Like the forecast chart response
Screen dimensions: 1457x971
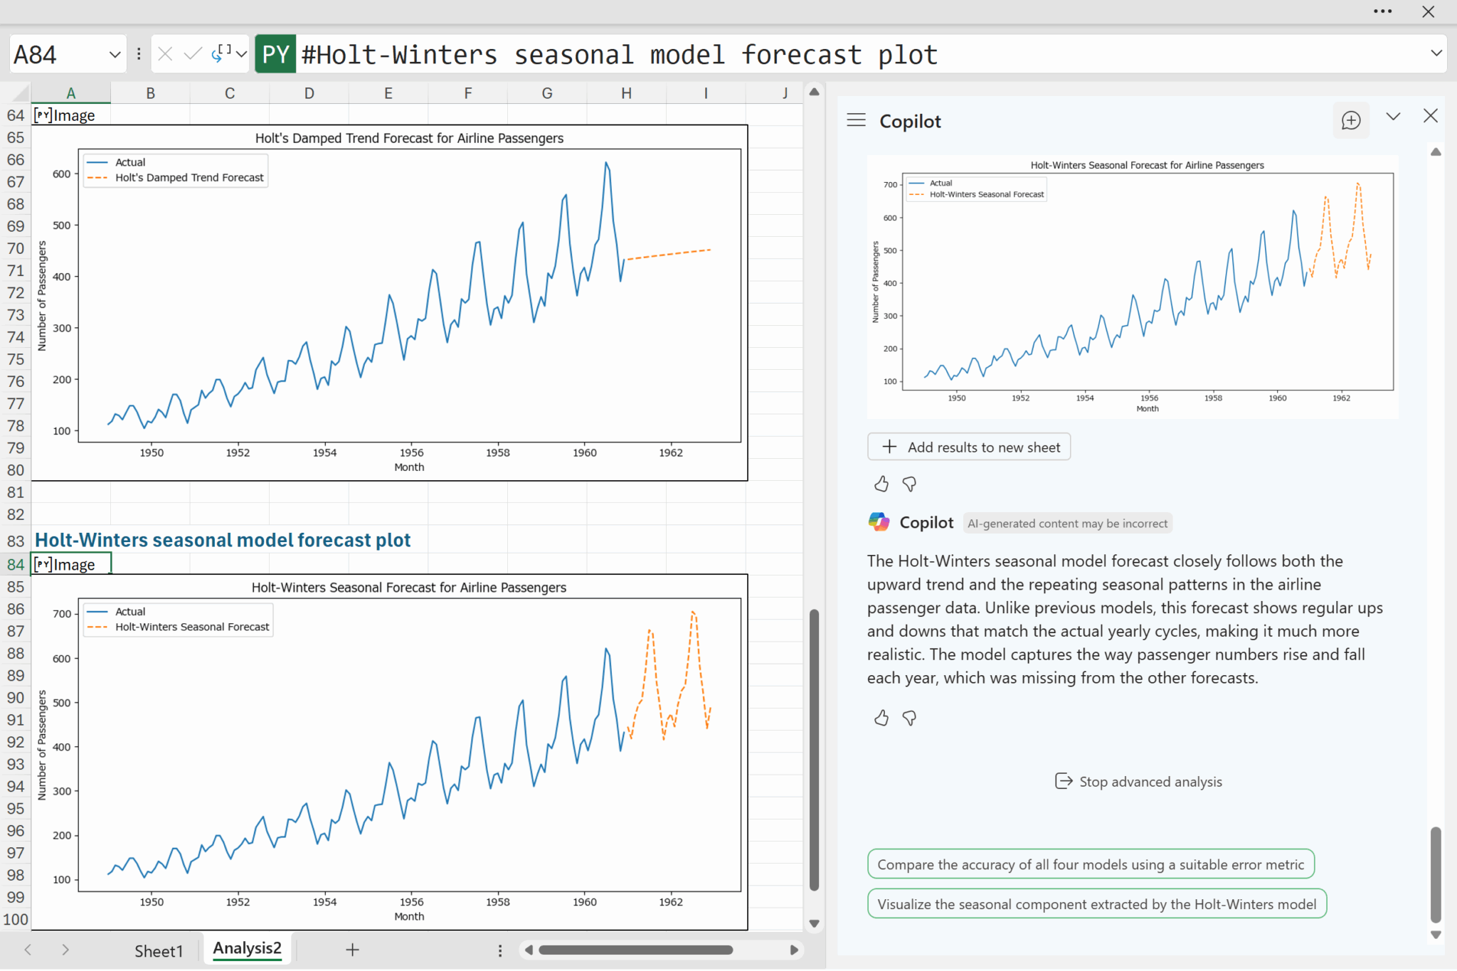click(881, 484)
